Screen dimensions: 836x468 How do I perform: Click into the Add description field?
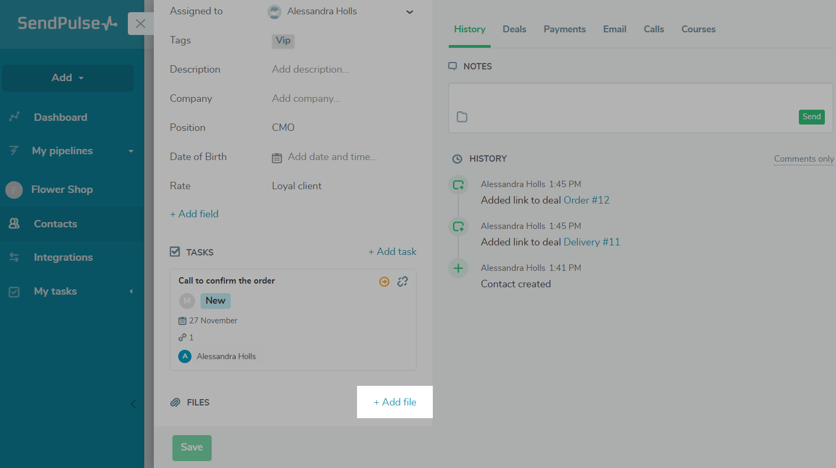coord(310,69)
